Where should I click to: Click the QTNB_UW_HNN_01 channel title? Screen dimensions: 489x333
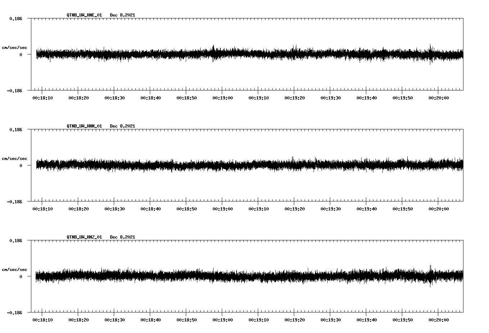click(x=84, y=126)
